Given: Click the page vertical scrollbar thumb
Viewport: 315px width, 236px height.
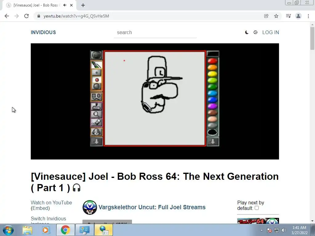Looking at the screenshot, I should point(312,38).
